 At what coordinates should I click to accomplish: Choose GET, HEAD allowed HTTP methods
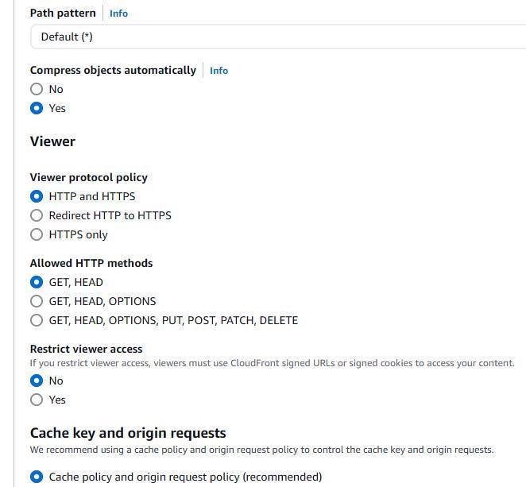37,282
